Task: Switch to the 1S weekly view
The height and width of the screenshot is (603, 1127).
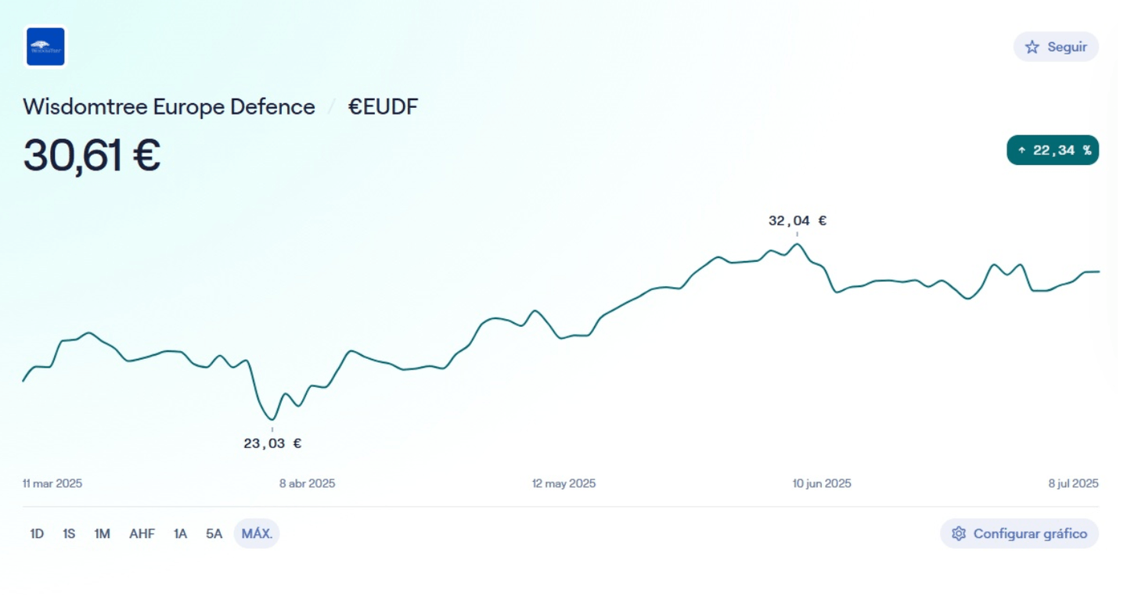Action: [69, 533]
